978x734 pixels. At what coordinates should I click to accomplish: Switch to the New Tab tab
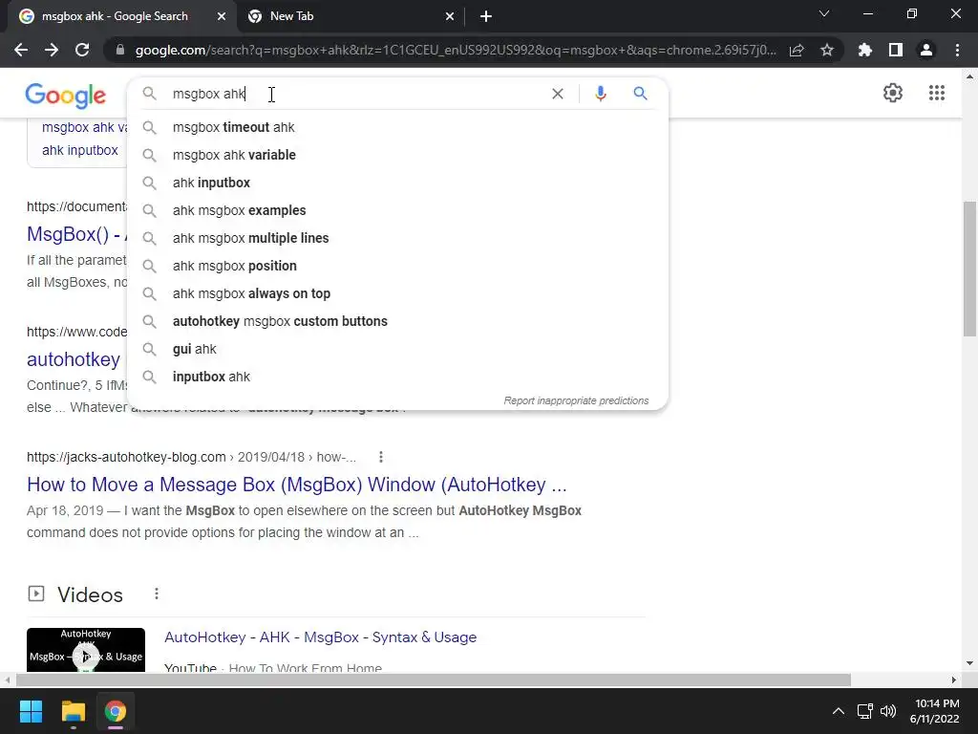pos(351,16)
